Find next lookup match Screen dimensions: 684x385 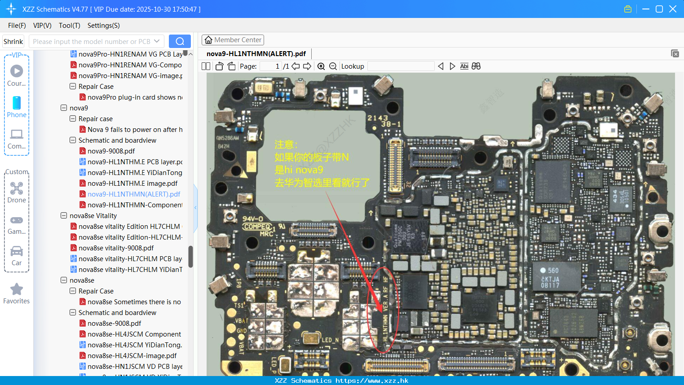click(x=452, y=66)
